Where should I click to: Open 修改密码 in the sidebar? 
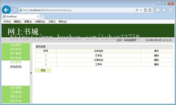[x=16, y=49]
